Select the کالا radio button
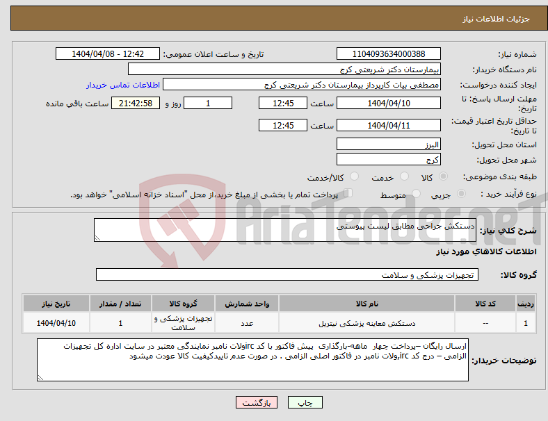548x421 pixels. (x=443, y=176)
